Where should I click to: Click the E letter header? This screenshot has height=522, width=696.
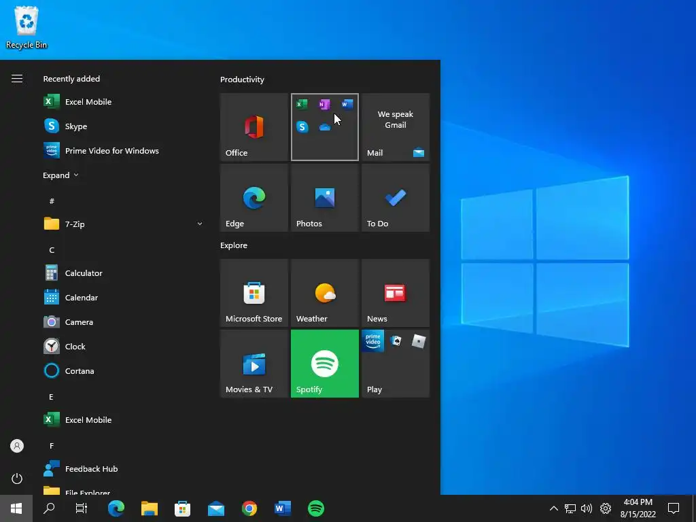point(51,397)
